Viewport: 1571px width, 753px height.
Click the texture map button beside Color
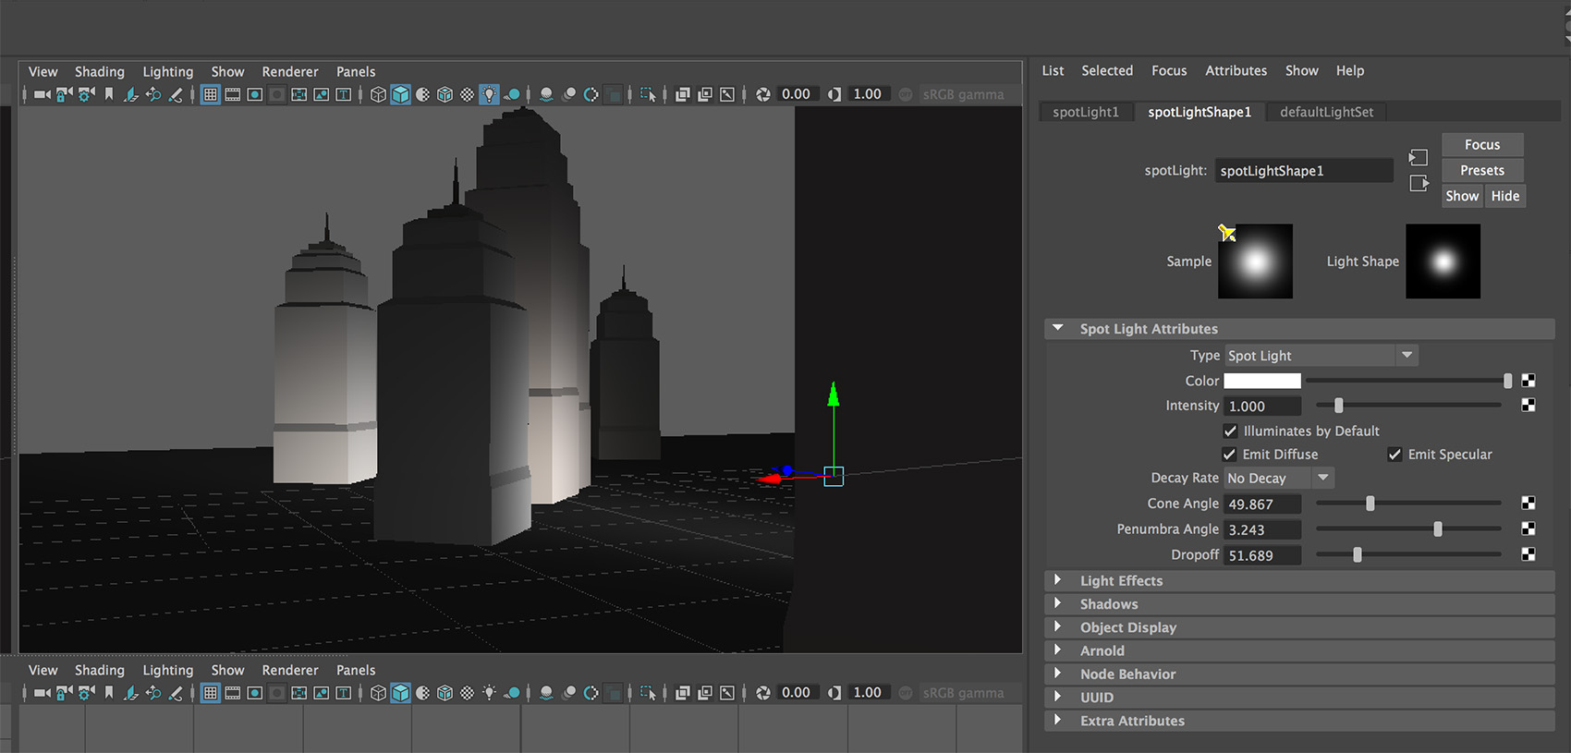pos(1528,381)
